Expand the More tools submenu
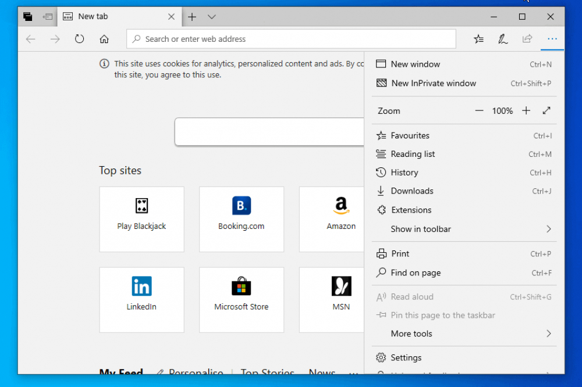 click(412, 334)
